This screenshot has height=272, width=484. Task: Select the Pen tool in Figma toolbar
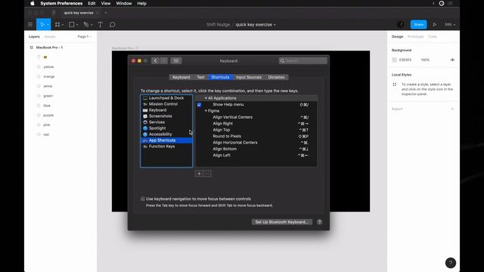pos(86,24)
